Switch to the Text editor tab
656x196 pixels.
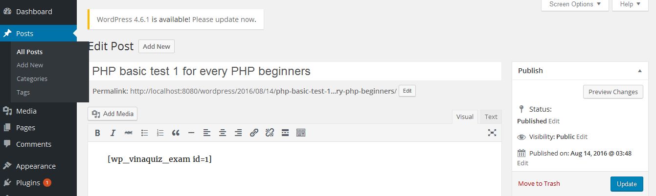(491, 117)
